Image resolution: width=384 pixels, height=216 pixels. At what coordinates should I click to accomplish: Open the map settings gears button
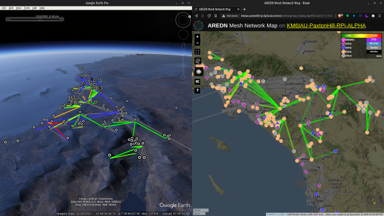pos(197,82)
